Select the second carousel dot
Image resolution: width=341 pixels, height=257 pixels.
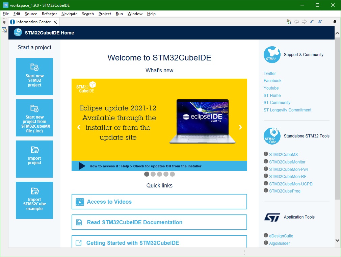point(153,174)
